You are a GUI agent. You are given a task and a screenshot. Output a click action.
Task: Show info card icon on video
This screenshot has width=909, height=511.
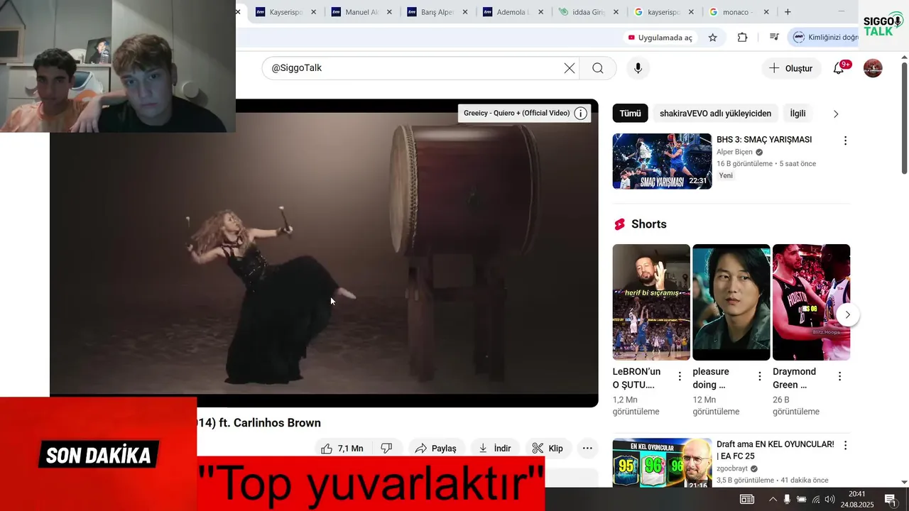[x=581, y=114]
